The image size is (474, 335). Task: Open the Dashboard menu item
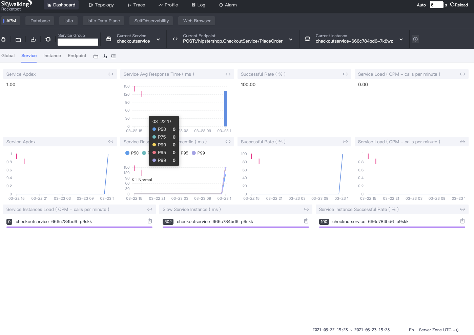tap(61, 5)
